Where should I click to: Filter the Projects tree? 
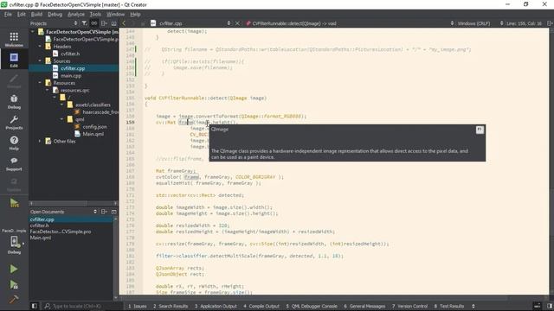[84, 23]
